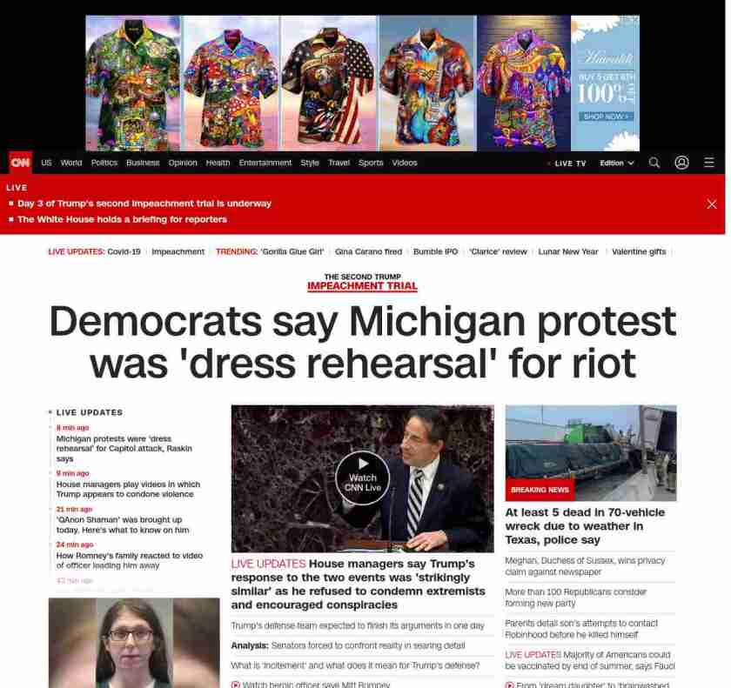This screenshot has width=731, height=688.
Task: Open the search magnifier icon
Action: coord(654,163)
